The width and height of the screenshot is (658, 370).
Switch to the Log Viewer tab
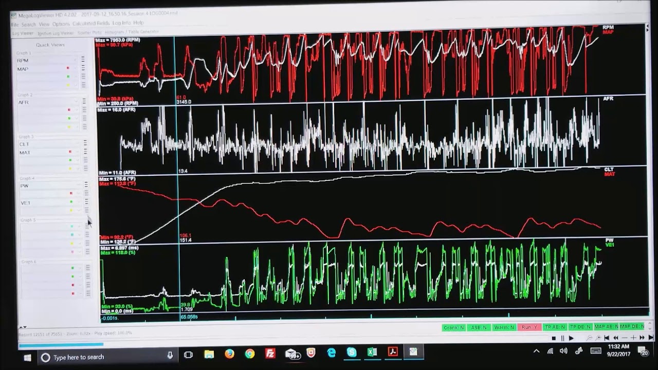tap(23, 33)
